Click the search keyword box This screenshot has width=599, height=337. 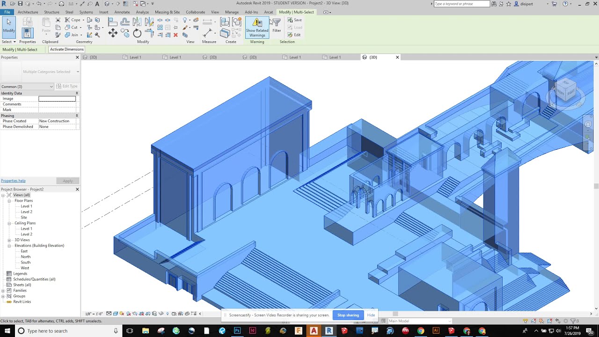tap(461, 4)
